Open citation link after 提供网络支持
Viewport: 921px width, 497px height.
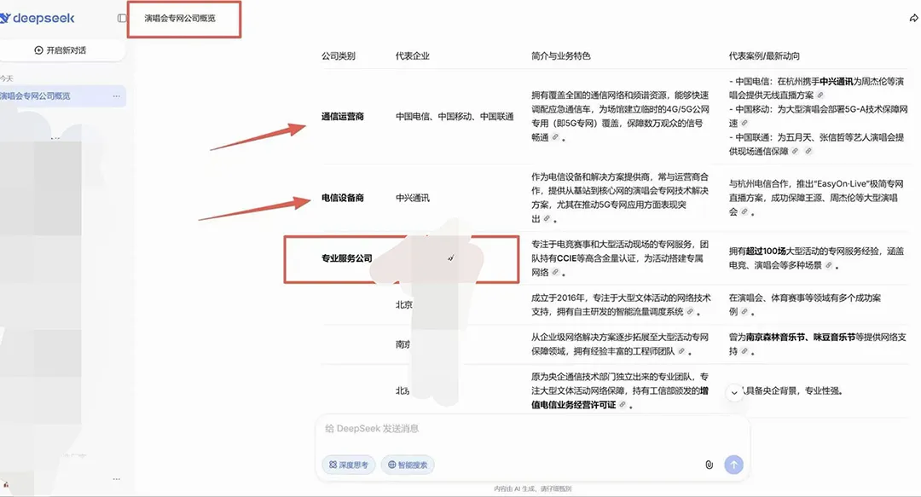click(x=744, y=350)
